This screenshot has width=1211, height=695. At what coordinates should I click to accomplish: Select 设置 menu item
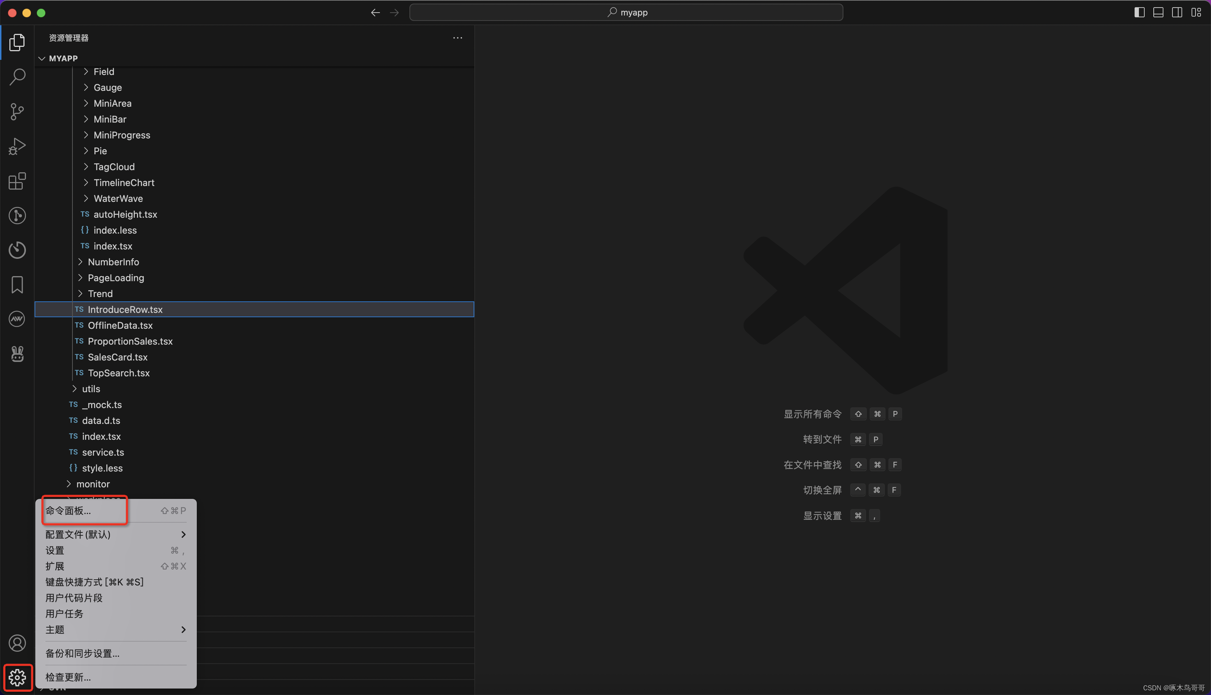click(116, 550)
